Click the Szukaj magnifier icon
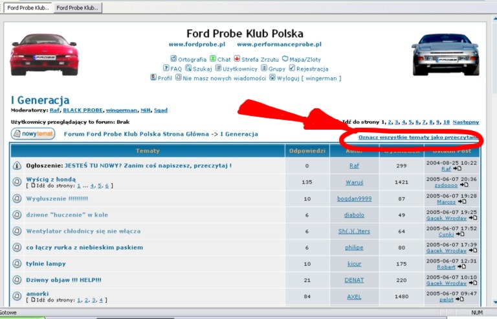The height and width of the screenshot is (319, 497). pos(188,68)
